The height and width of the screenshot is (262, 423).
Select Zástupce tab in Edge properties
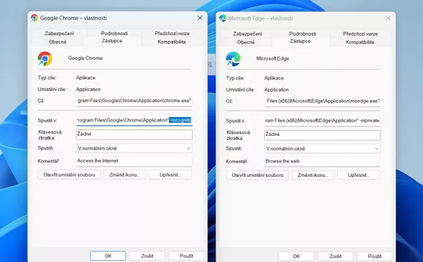[x=300, y=41]
